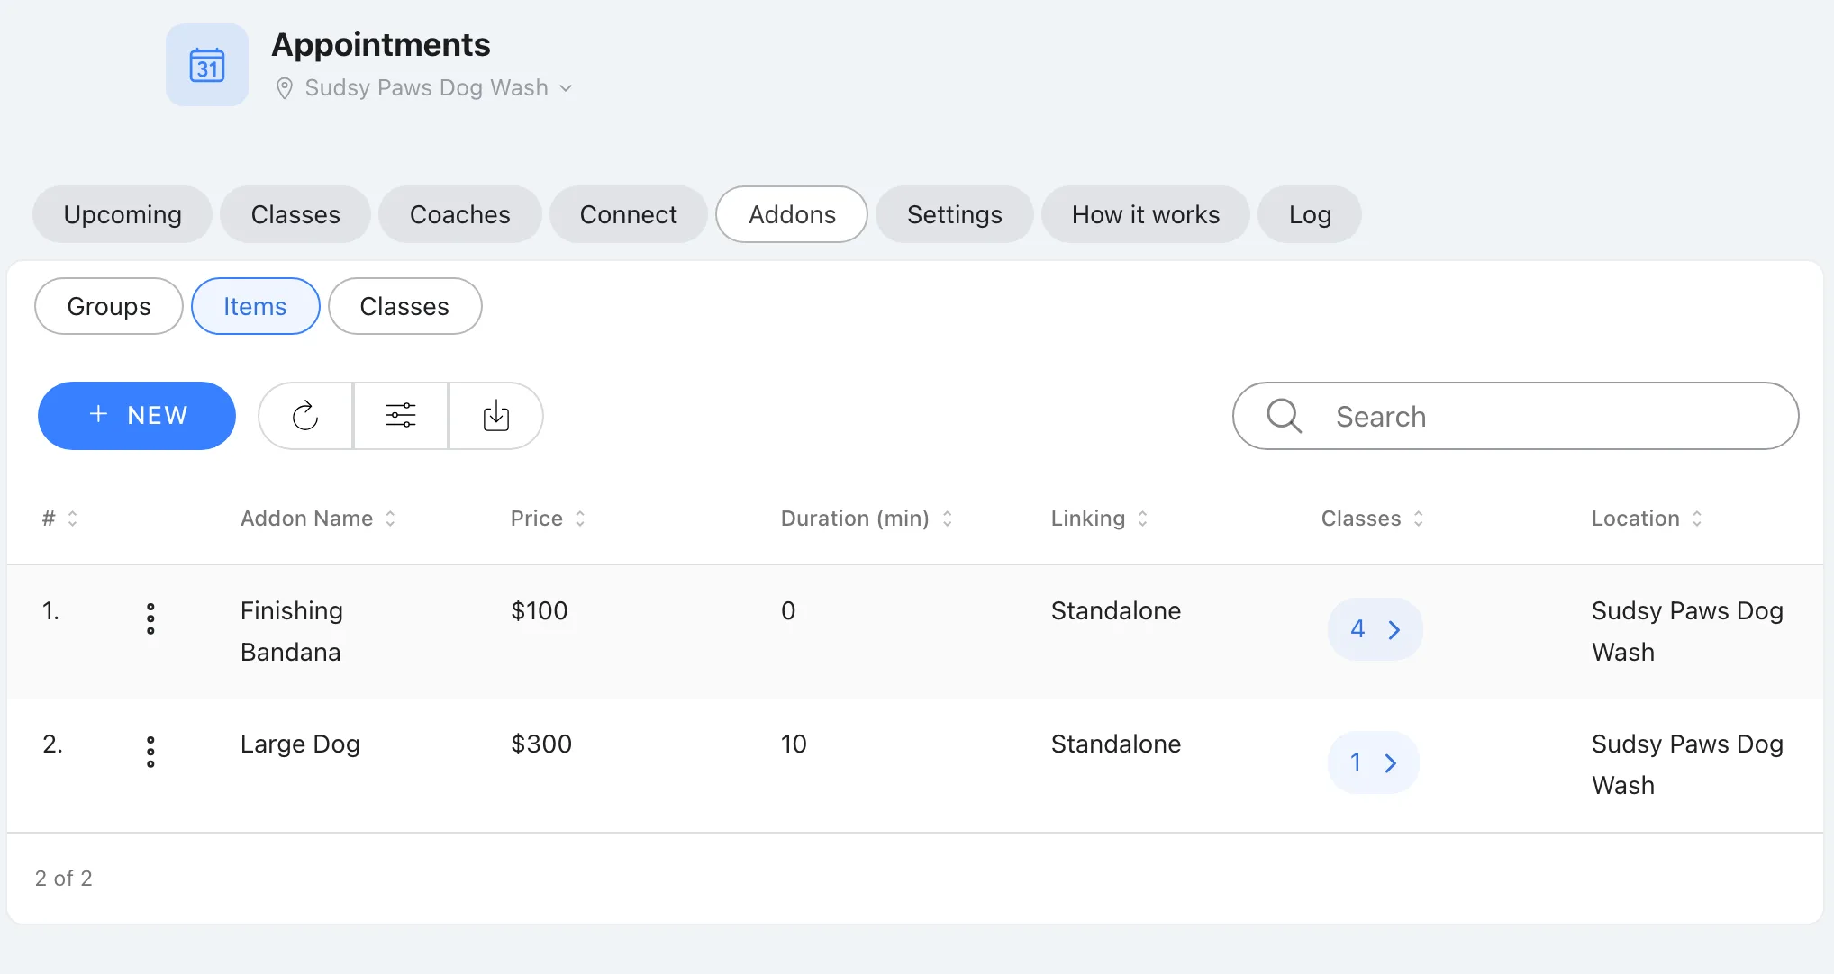The image size is (1834, 974).
Task: Click the refresh icon button
Action: [305, 416]
